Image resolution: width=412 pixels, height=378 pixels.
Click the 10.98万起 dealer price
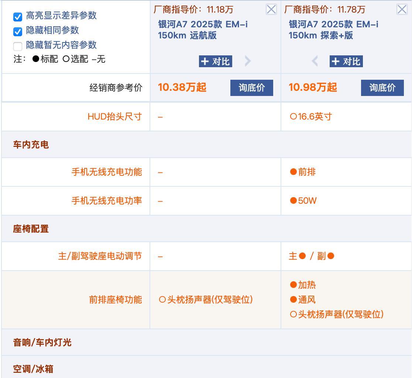(x=313, y=87)
